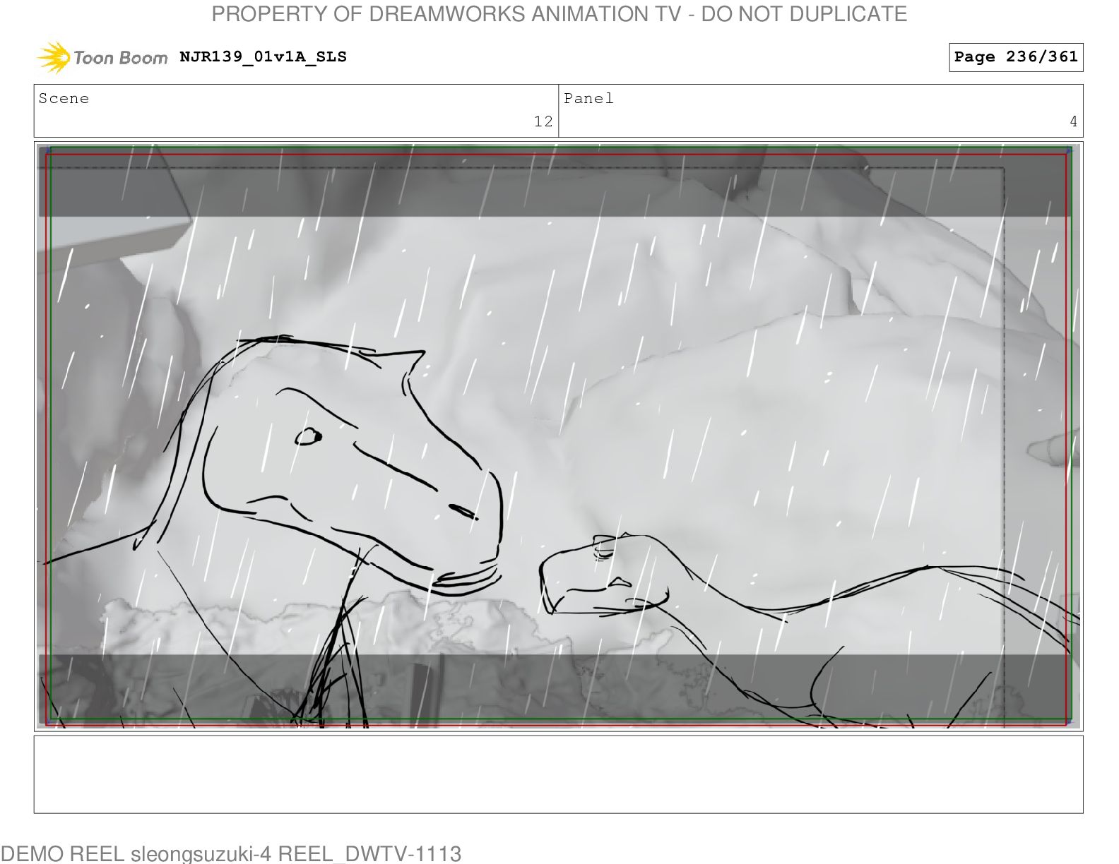The width and height of the screenshot is (1119, 864).
Task: Select panel number 4
Action: pos(1073,121)
